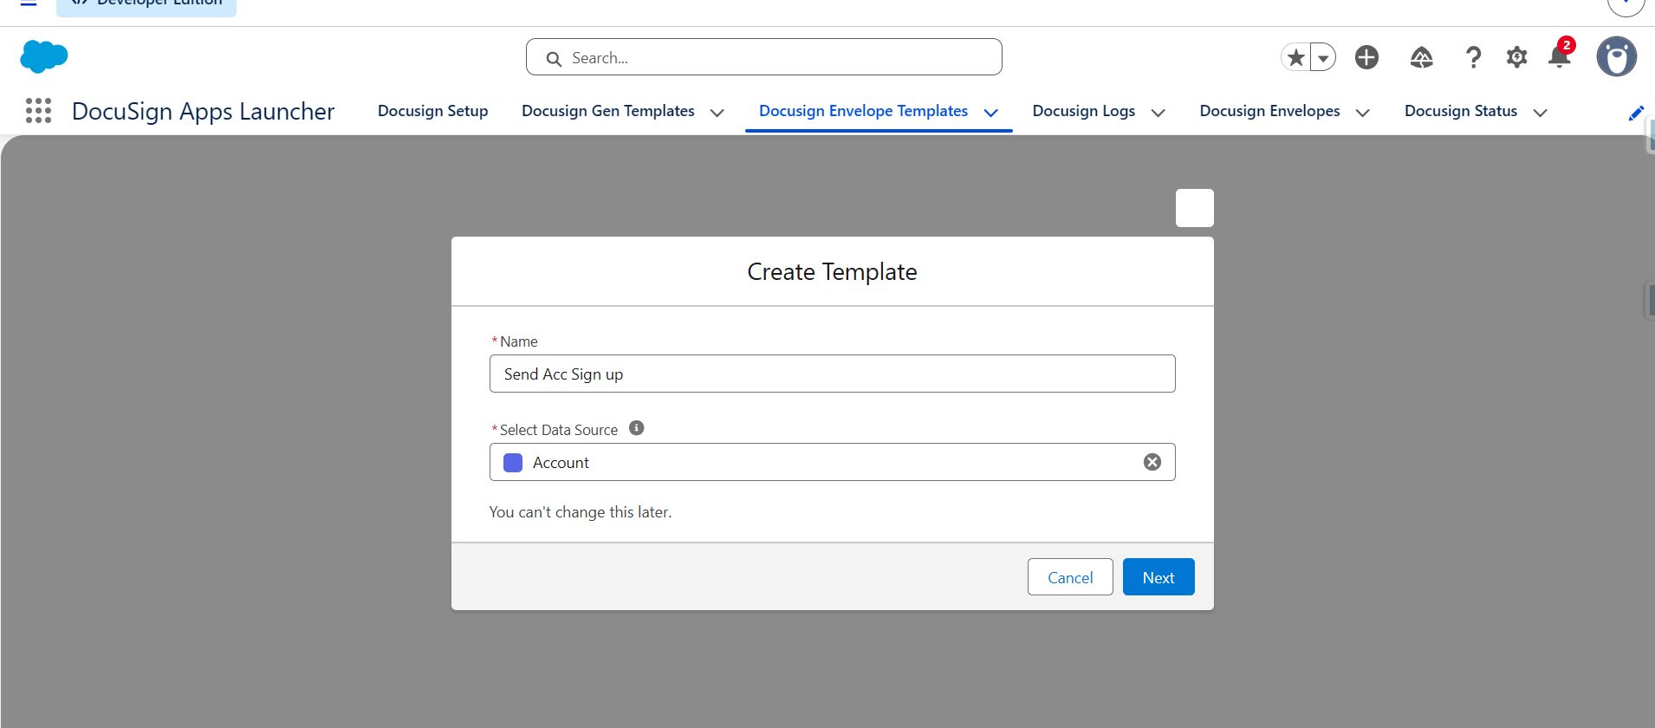Click the global Search field
This screenshot has height=728, width=1655.
pyautogui.click(x=764, y=57)
